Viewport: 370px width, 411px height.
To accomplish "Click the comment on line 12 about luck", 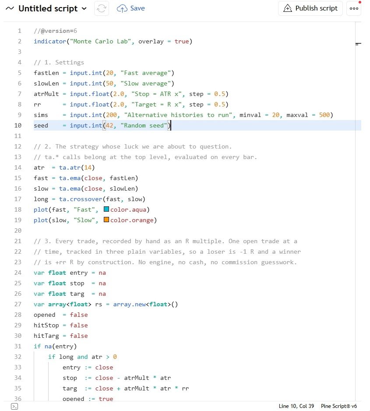I will (133, 146).
